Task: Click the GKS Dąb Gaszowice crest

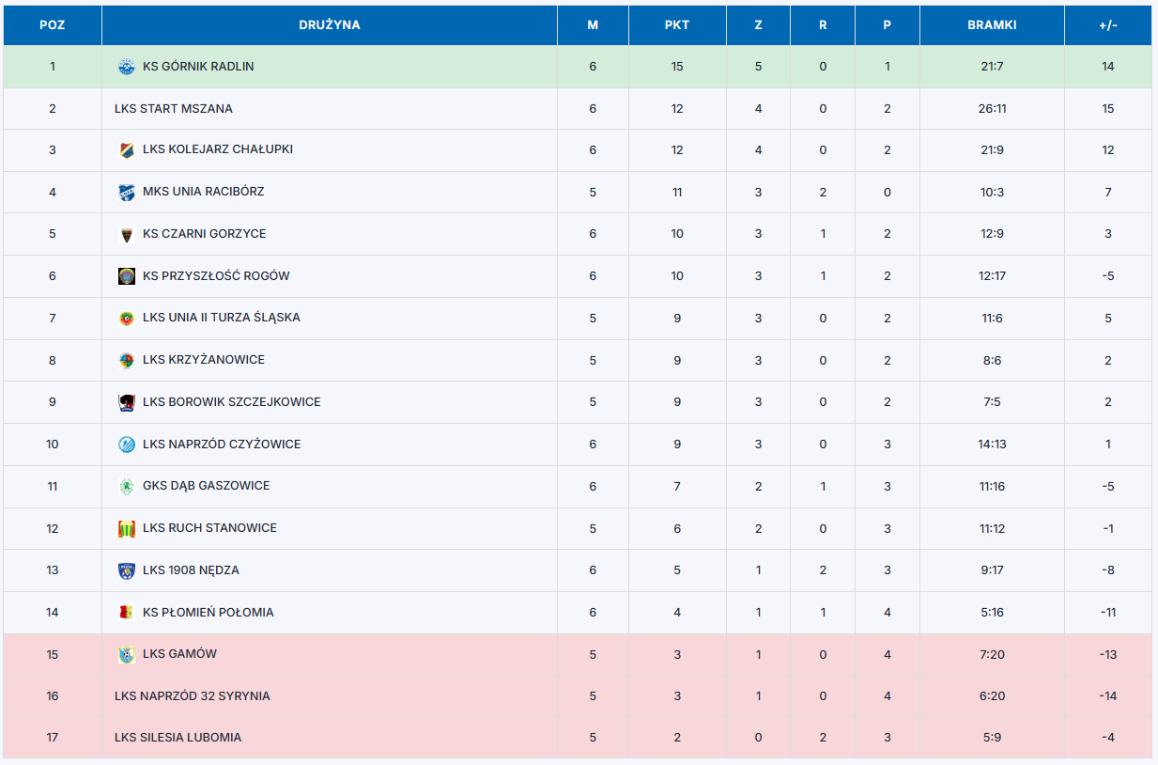Action: click(x=127, y=486)
